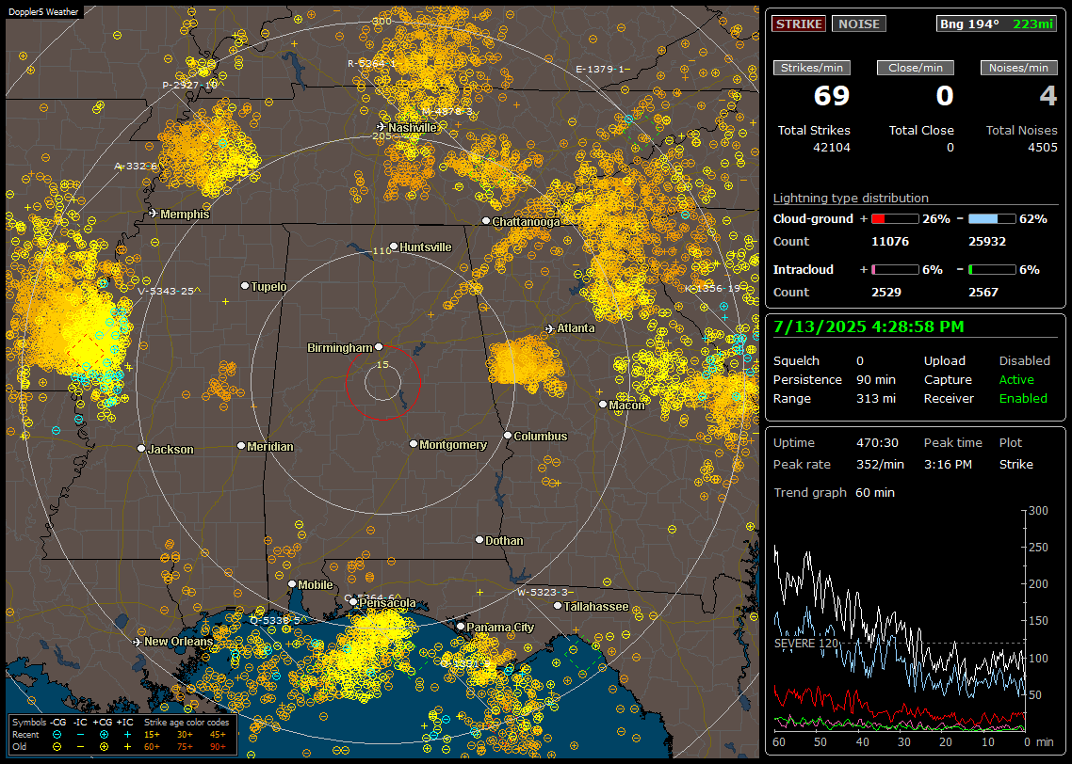The height and width of the screenshot is (764, 1072).
Task: Click the Persistence value 90 min
Action: (x=876, y=379)
